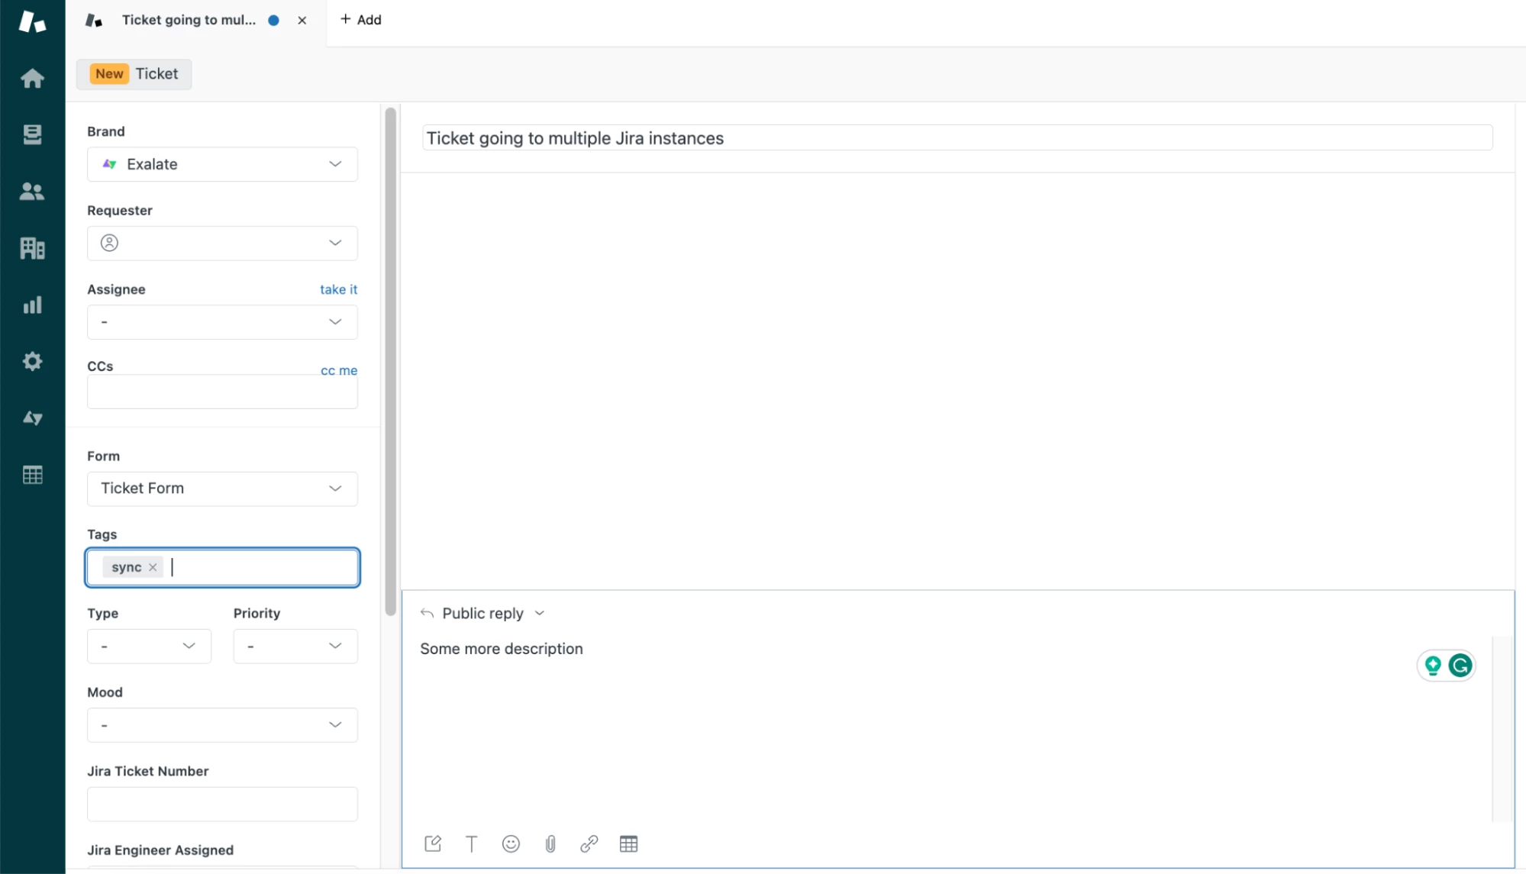Toggle text formatting options

click(x=471, y=843)
